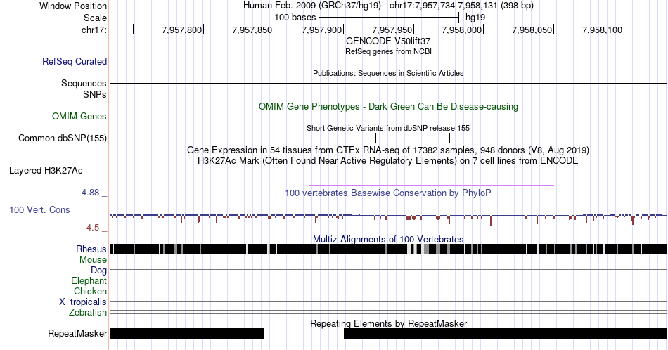This screenshot has height=350, width=668.
Task: Click the RepeatMasker track label
Action: (x=77, y=333)
